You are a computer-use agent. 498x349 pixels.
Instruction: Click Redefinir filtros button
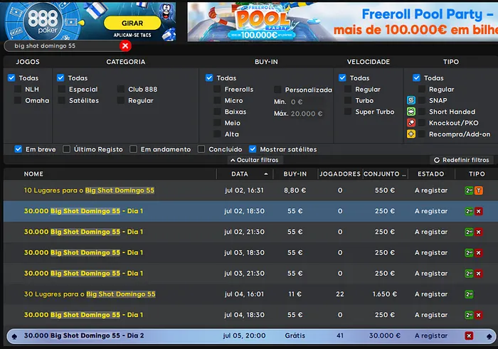462,160
